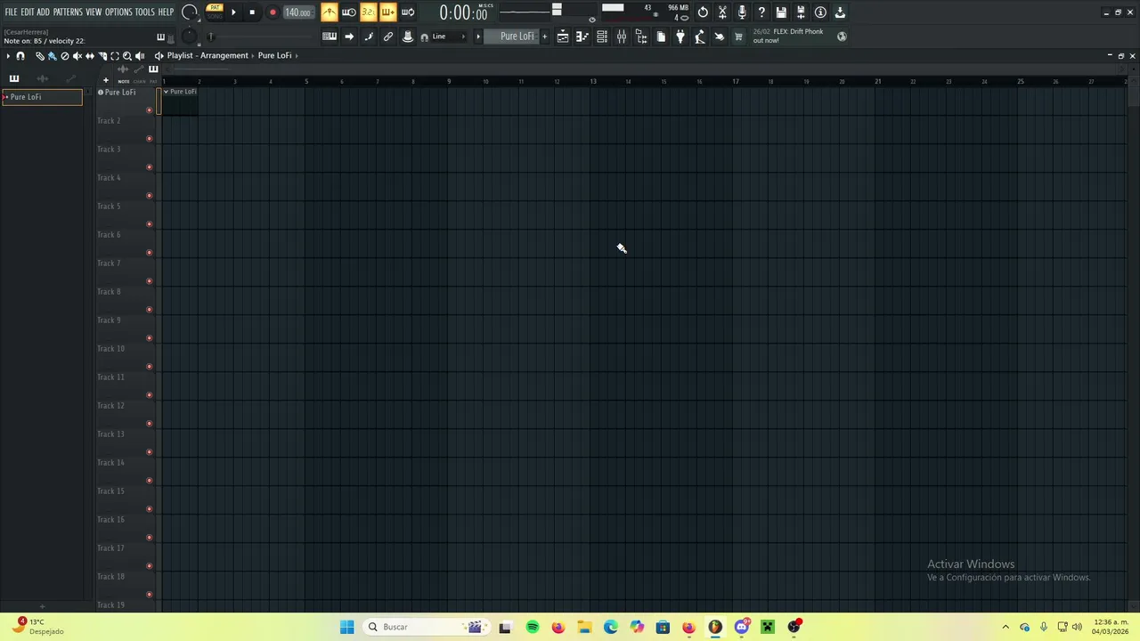
Task: Open the global snap Line dropdown
Action: pyautogui.click(x=448, y=37)
